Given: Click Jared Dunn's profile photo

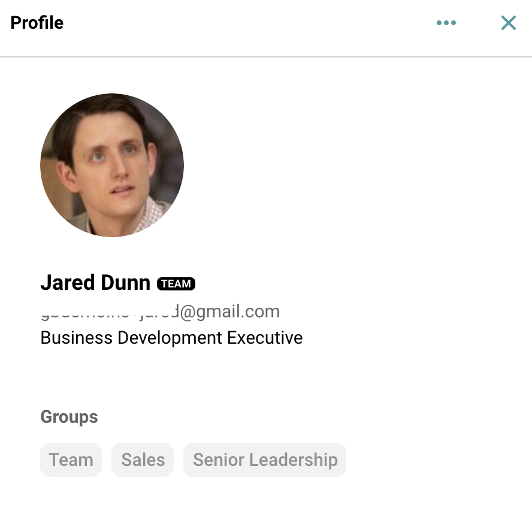Looking at the screenshot, I should click(112, 165).
